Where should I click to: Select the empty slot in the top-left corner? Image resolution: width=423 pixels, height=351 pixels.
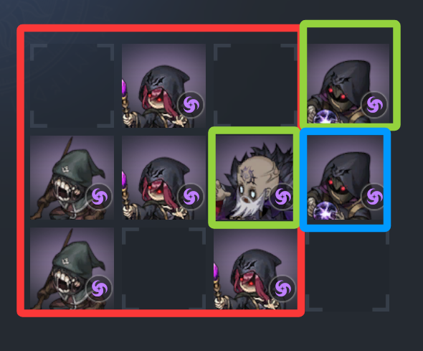click(72, 85)
